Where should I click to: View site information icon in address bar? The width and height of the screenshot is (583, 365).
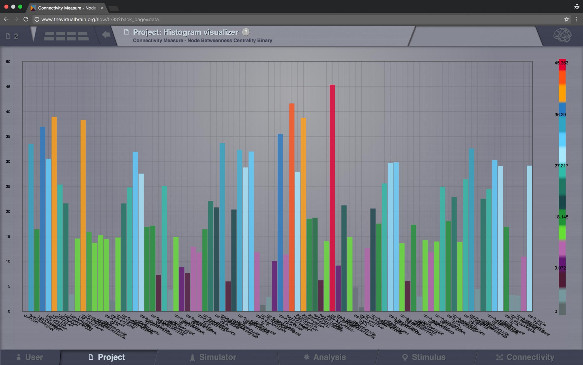point(37,19)
